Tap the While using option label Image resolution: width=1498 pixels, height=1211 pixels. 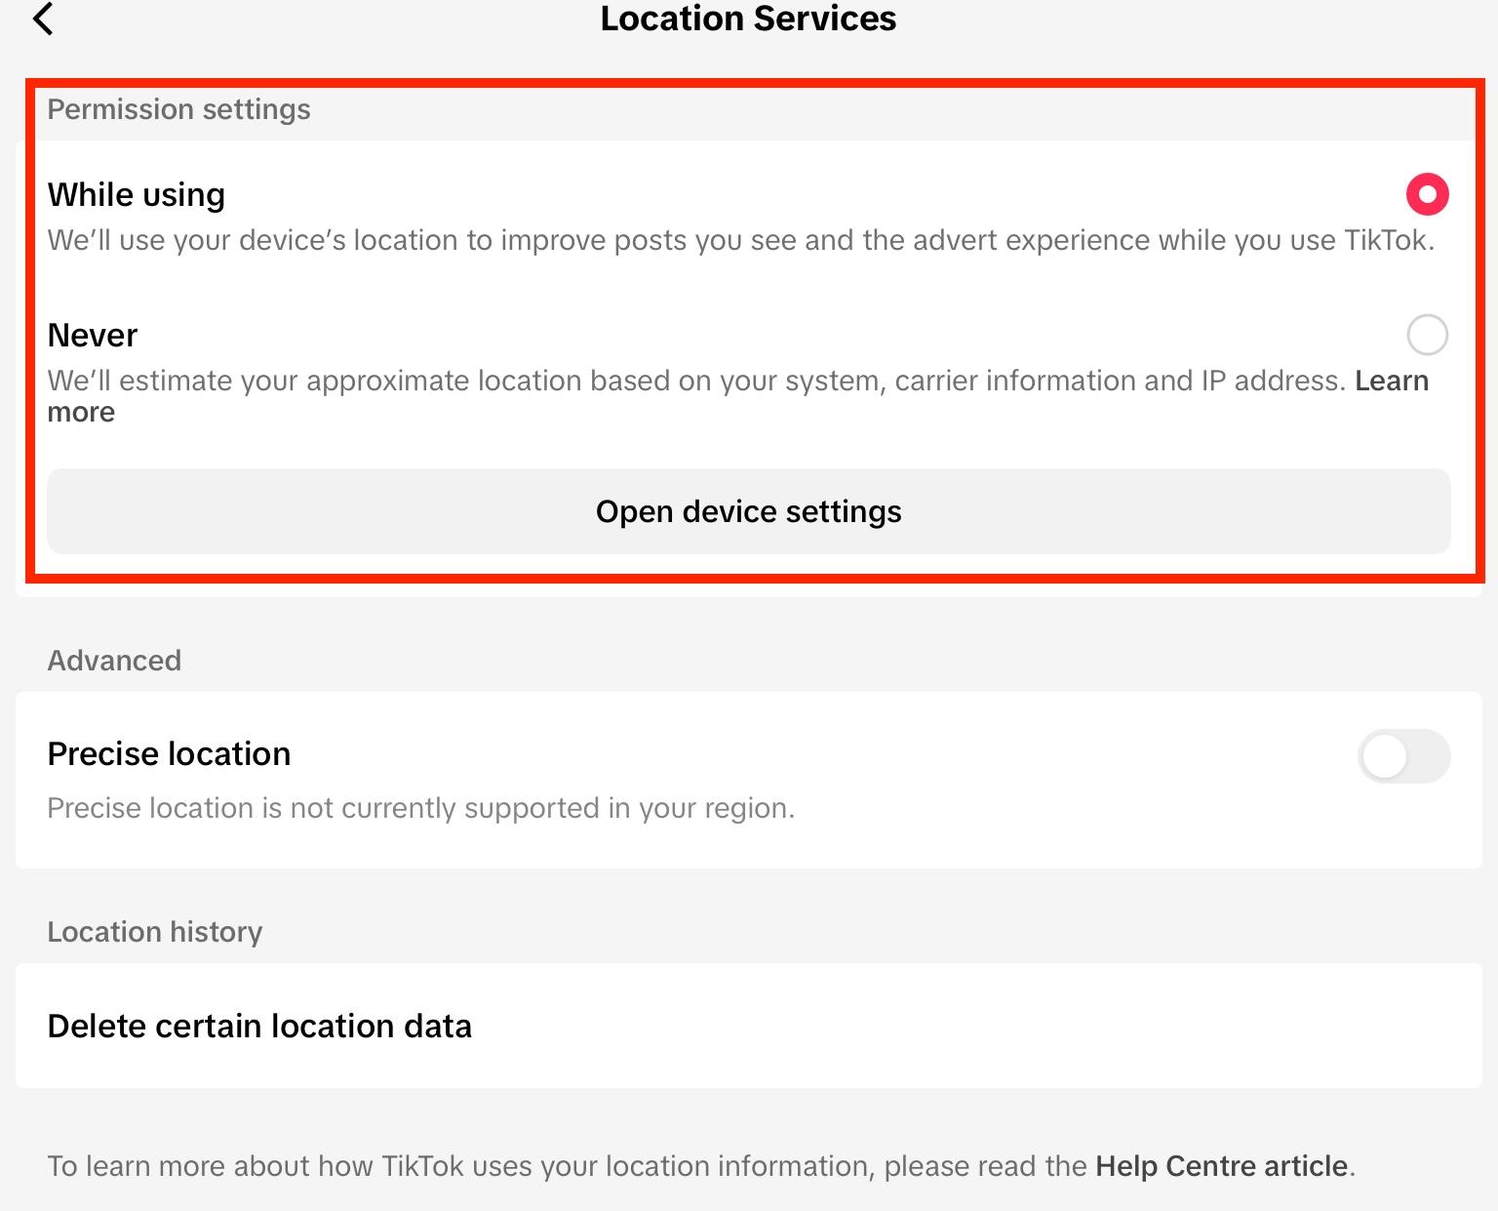137,195
